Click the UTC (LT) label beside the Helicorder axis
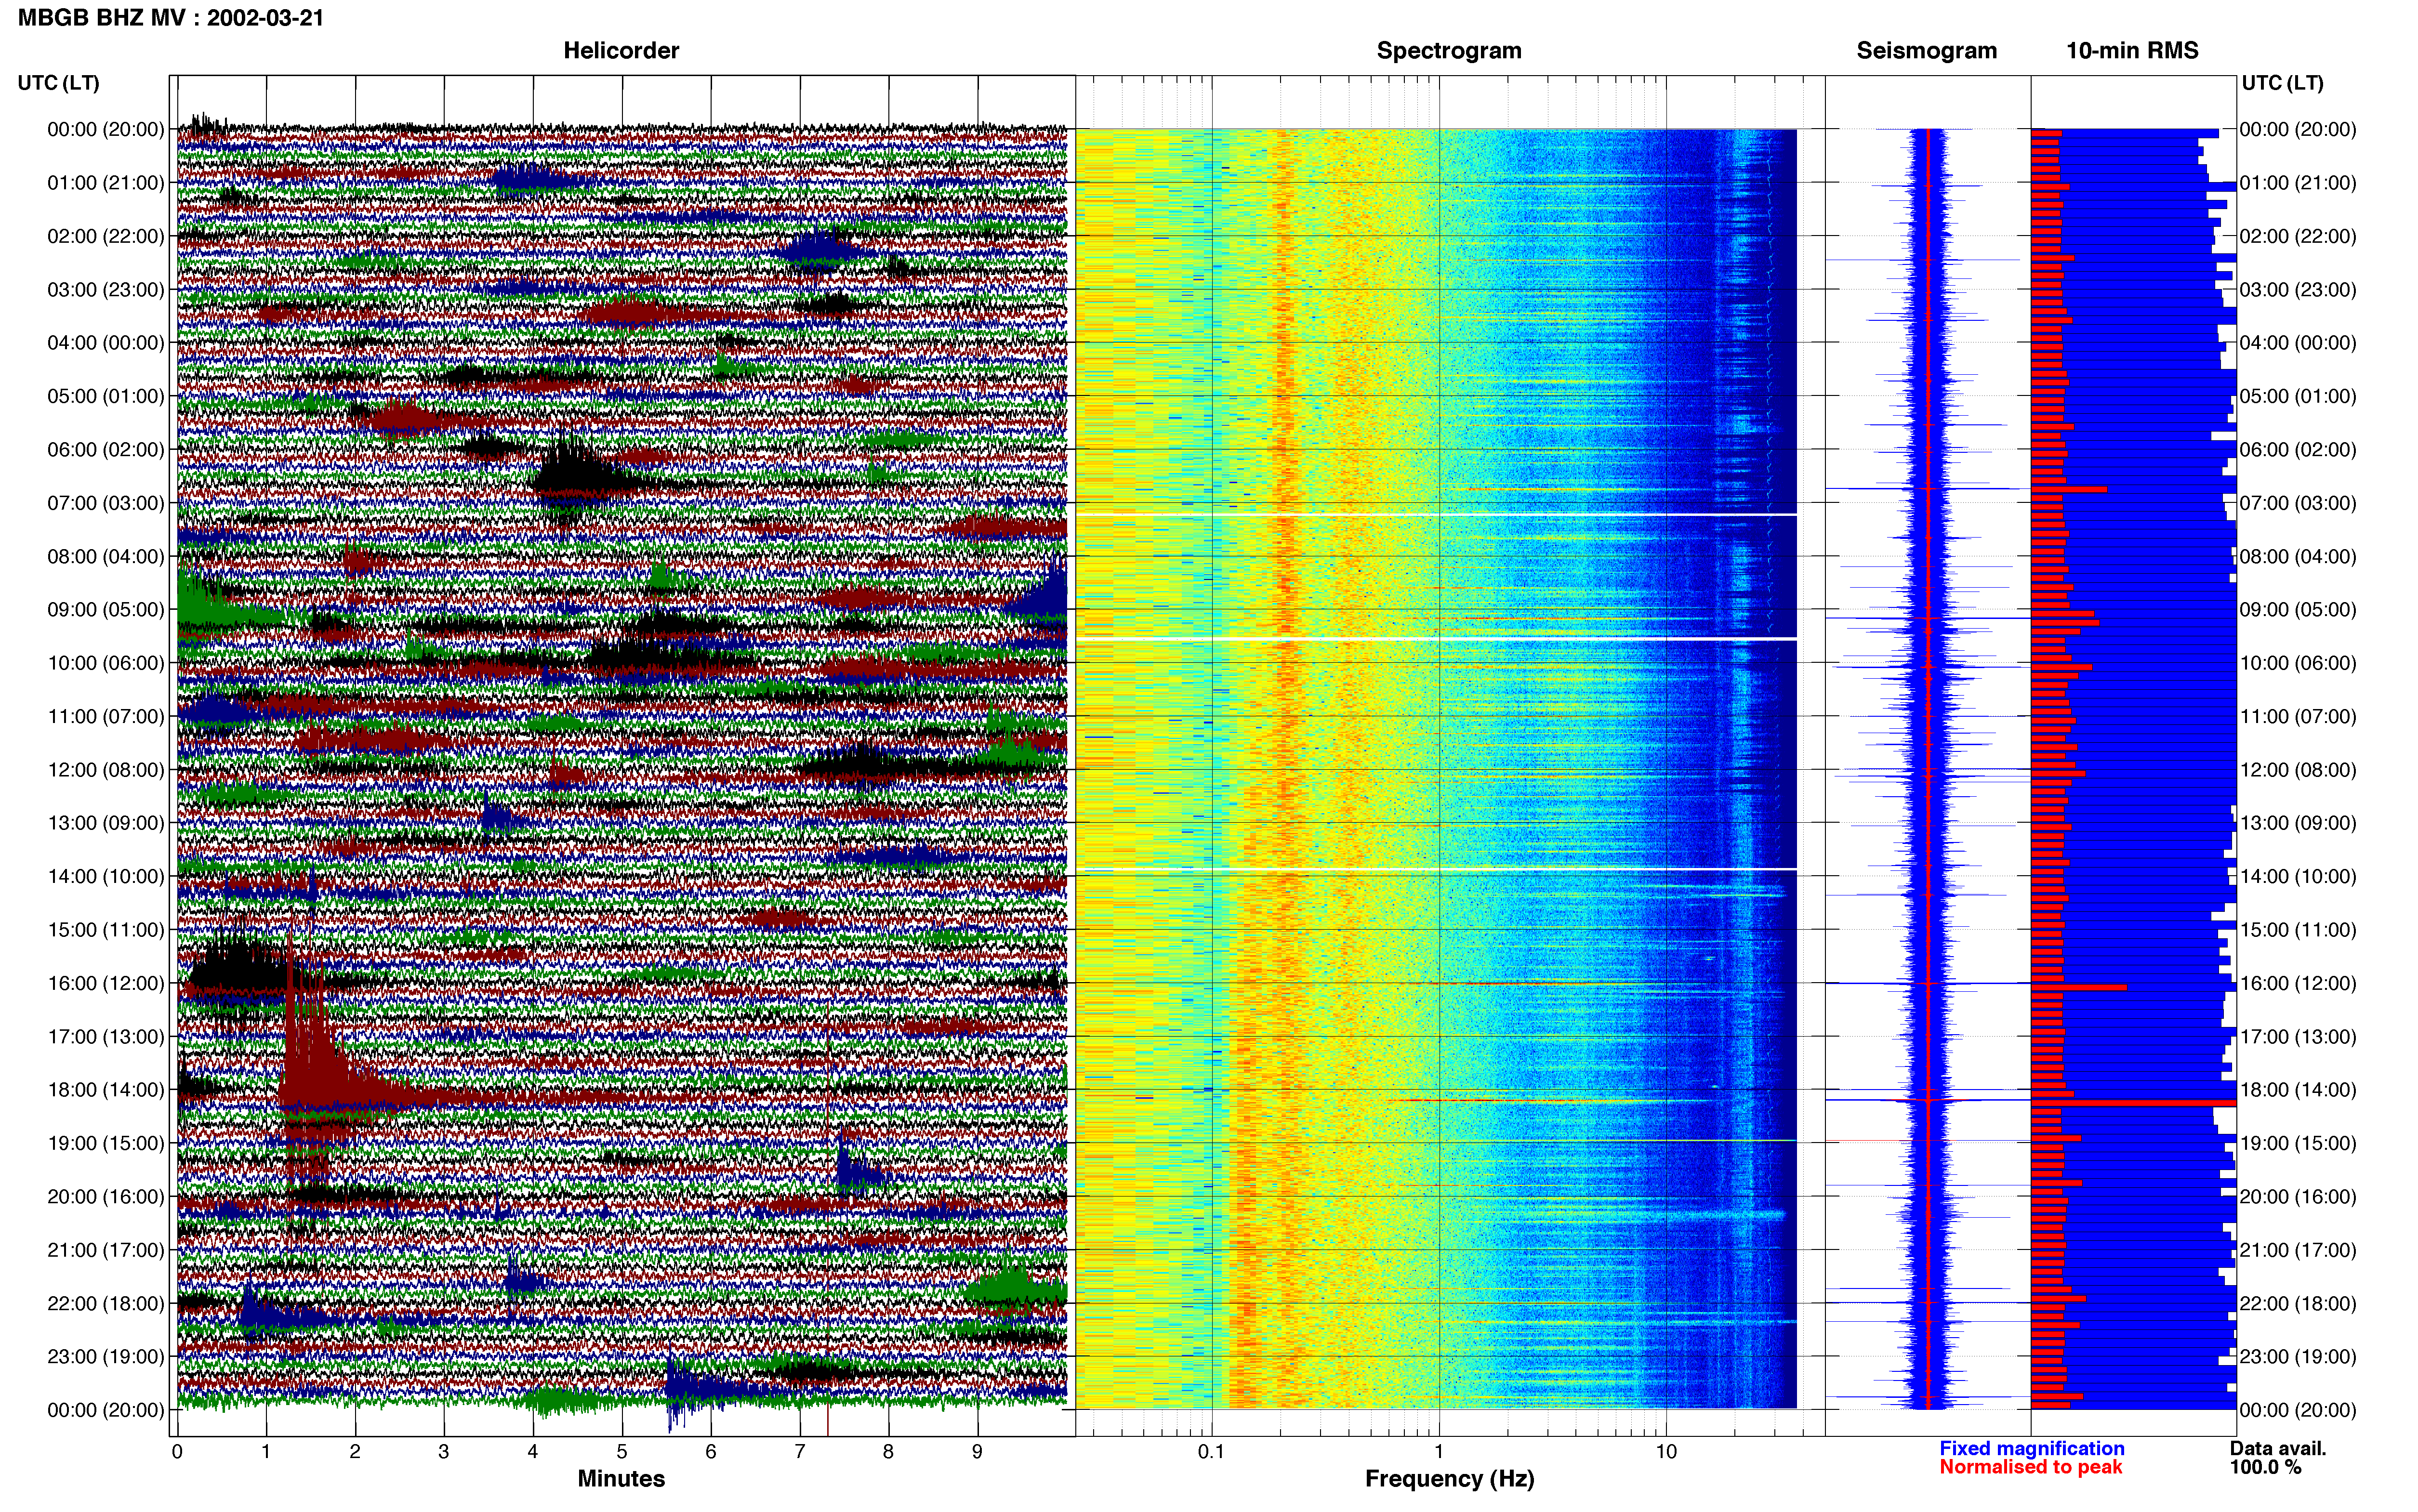The width and height of the screenshot is (2418, 1512). pos(59,83)
